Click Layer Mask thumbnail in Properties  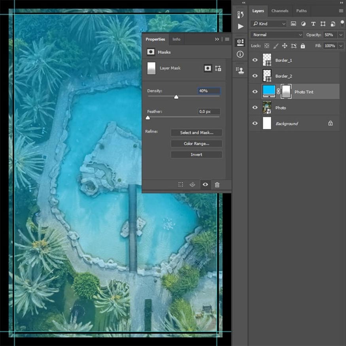[x=151, y=68]
